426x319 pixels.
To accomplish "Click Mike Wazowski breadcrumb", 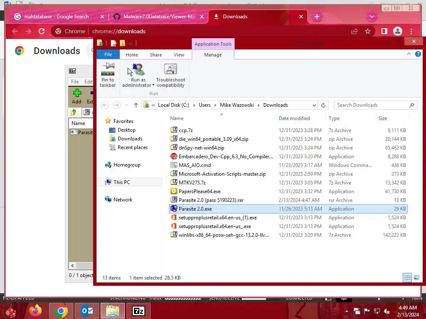I will [x=237, y=105].
